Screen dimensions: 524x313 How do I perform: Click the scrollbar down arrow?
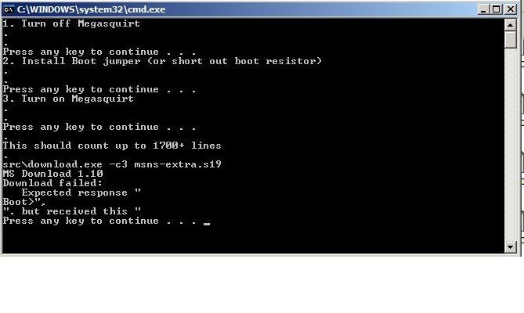click(x=510, y=247)
